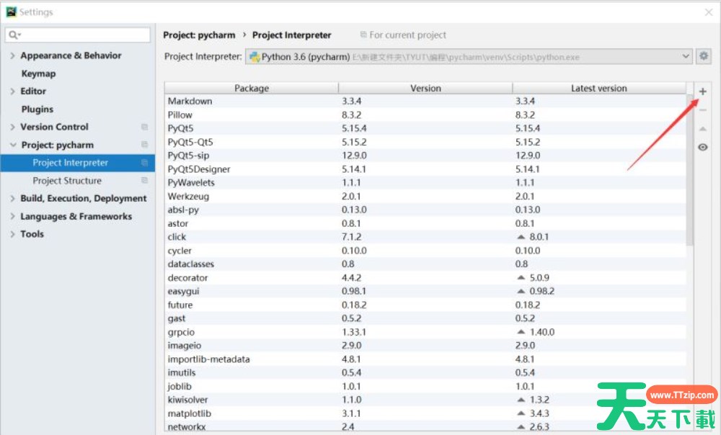Select Project Structure in the sidebar

tap(67, 181)
